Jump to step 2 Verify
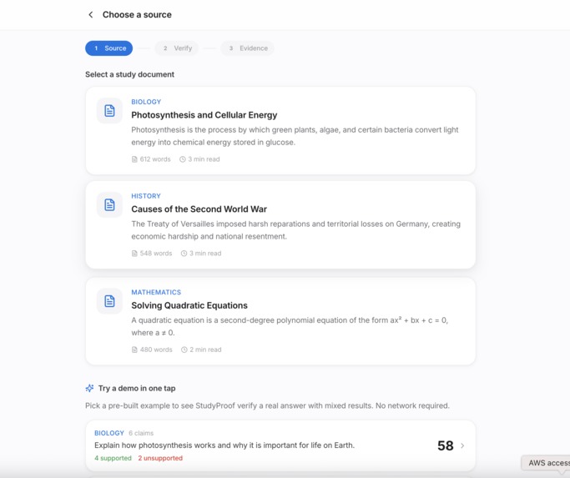The image size is (570, 478). click(x=177, y=48)
